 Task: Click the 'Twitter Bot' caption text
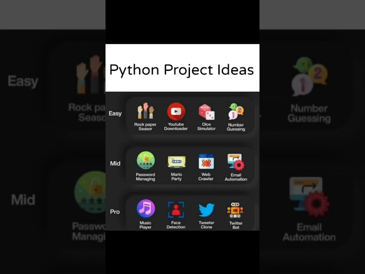tap(236, 225)
